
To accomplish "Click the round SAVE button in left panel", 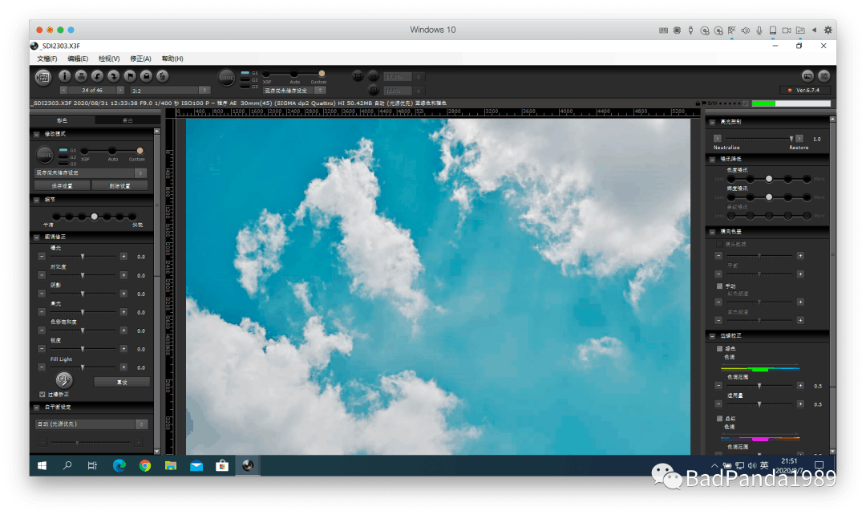I will pyautogui.click(x=45, y=156).
